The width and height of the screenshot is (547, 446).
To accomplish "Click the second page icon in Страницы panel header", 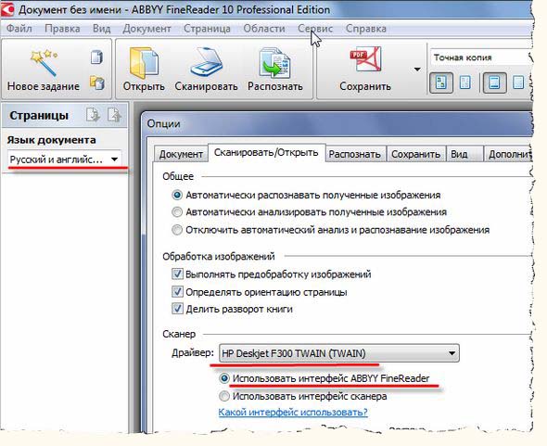I will 114,115.
